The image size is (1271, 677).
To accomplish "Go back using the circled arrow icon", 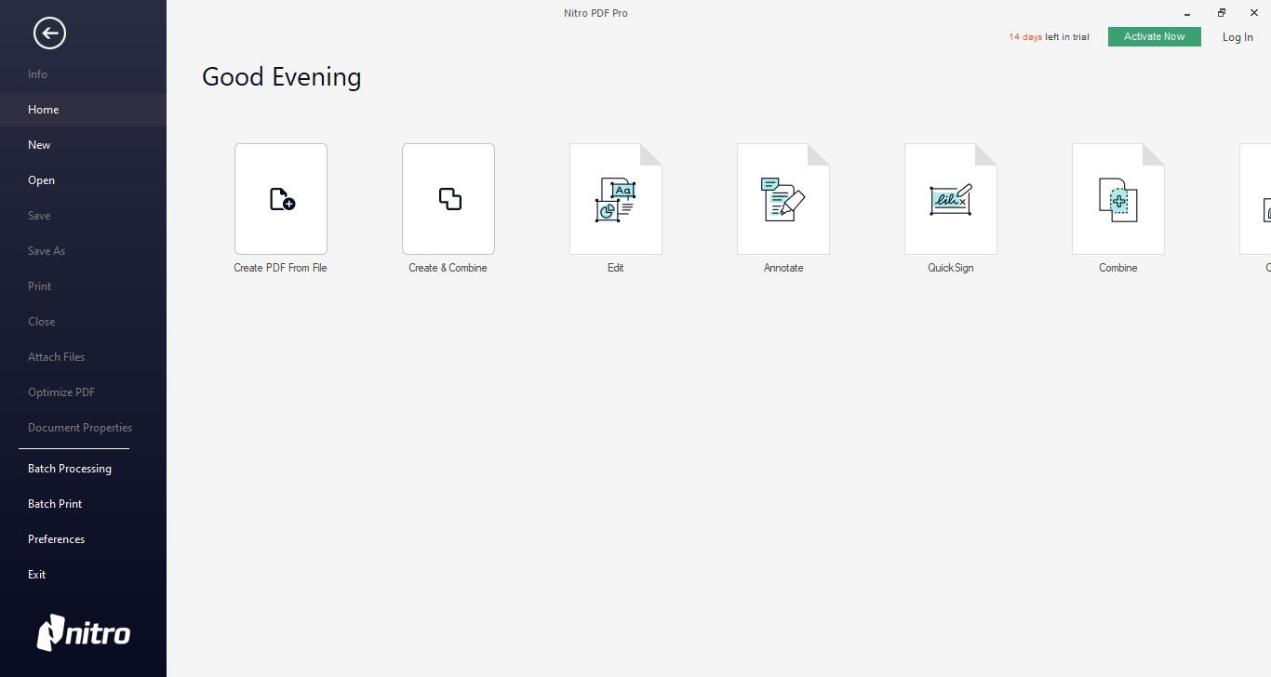I will pos(49,33).
